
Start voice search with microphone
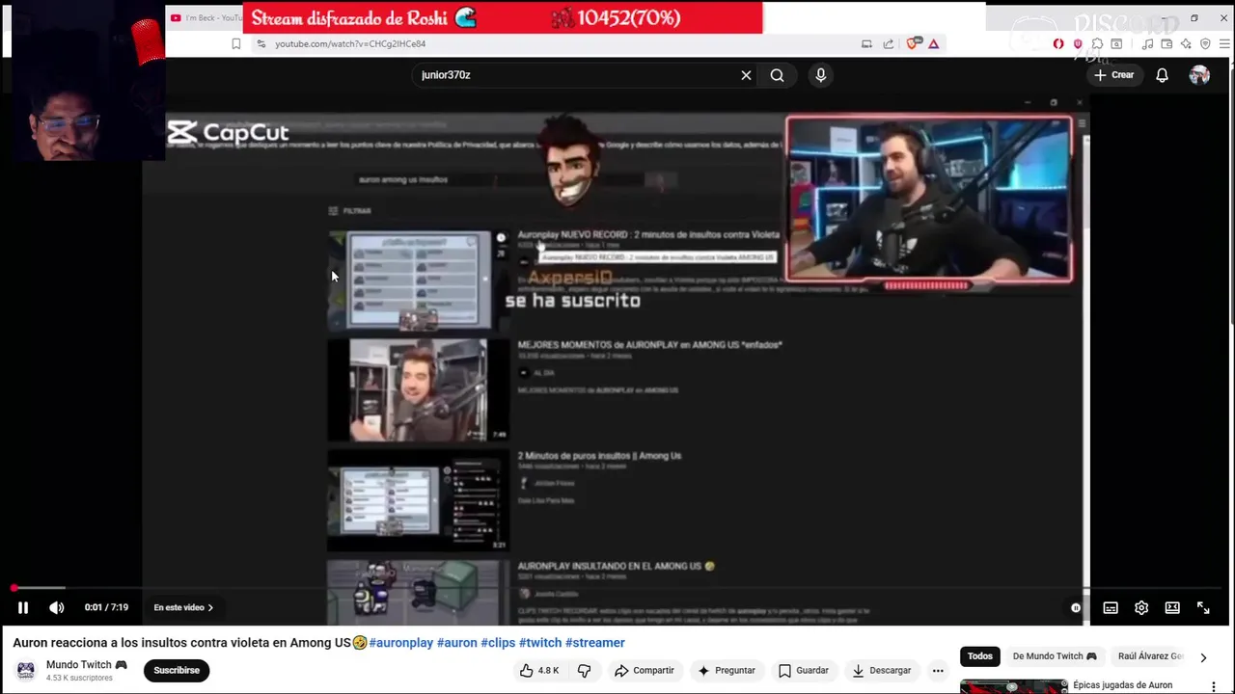[821, 75]
